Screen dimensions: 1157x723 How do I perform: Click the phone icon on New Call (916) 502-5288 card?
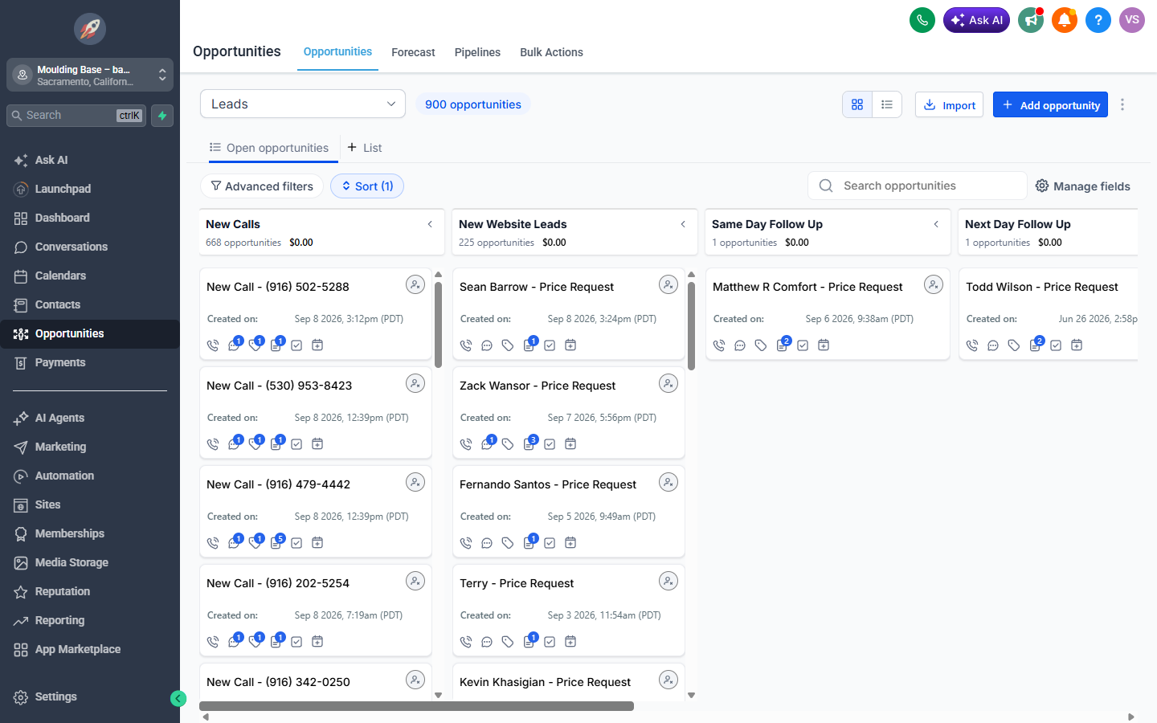tap(213, 345)
